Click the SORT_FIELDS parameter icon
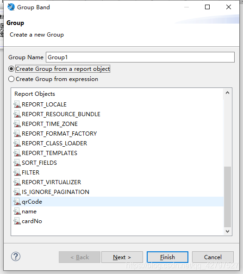Screen dimensions: 243x274 pos(17,163)
